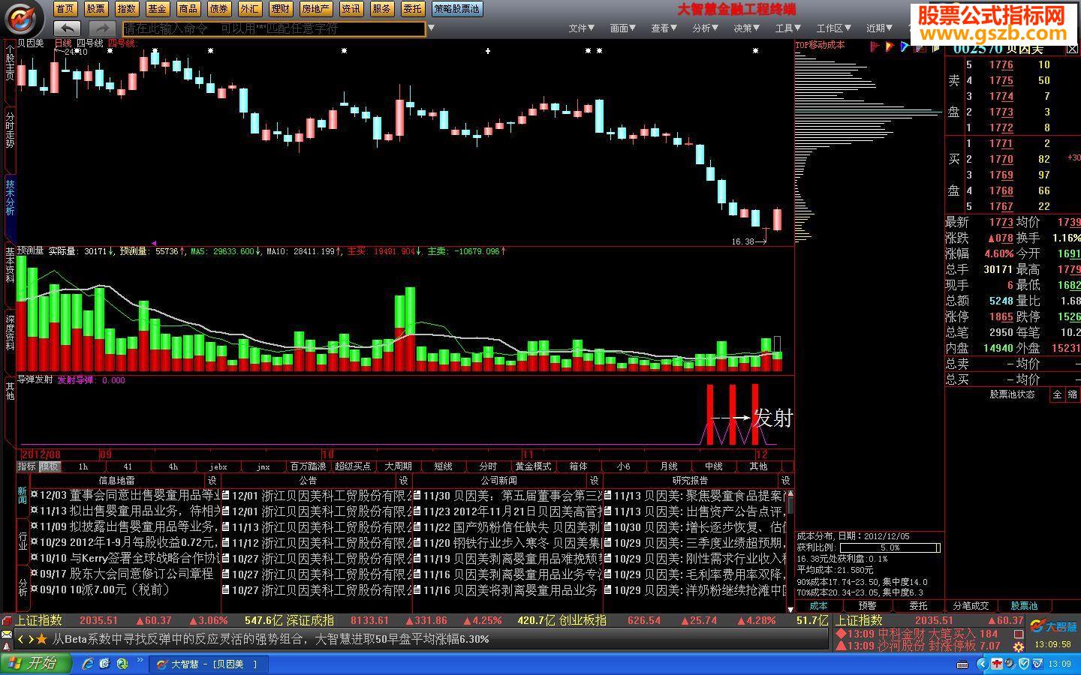Open the 画面 dropdown menu
Screen dimensions: 1081x675
622,28
